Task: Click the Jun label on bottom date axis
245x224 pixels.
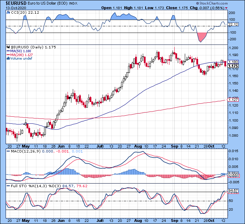Action: (61, 220)
